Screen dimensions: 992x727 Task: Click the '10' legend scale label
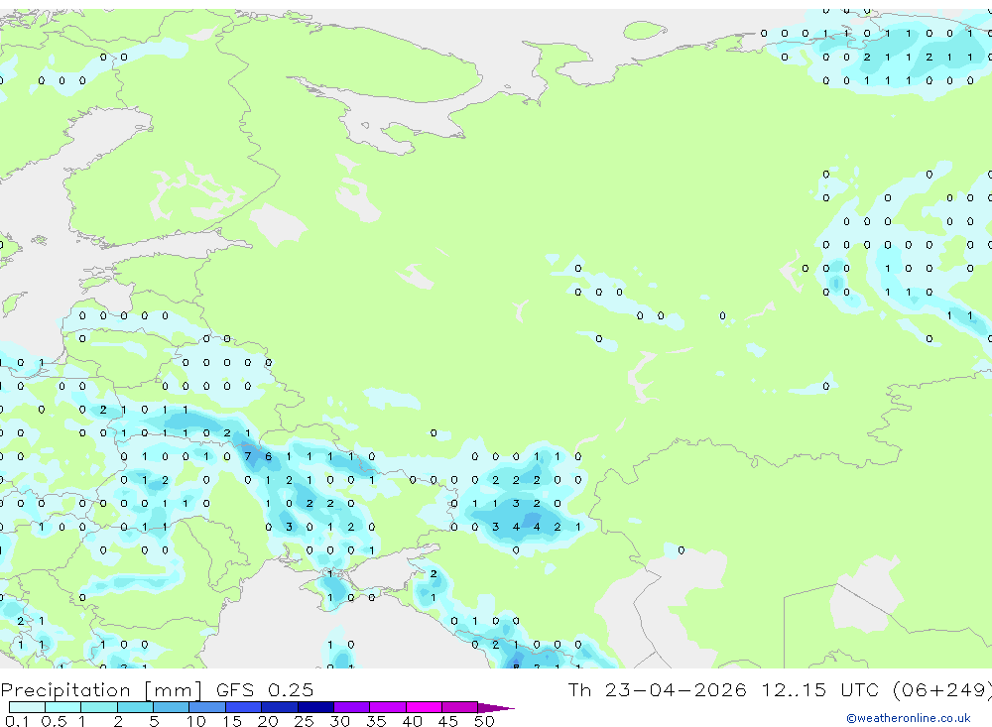(196, 721)
